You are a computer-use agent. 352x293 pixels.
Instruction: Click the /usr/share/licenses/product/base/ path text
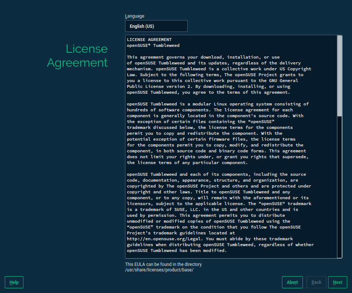159,270
